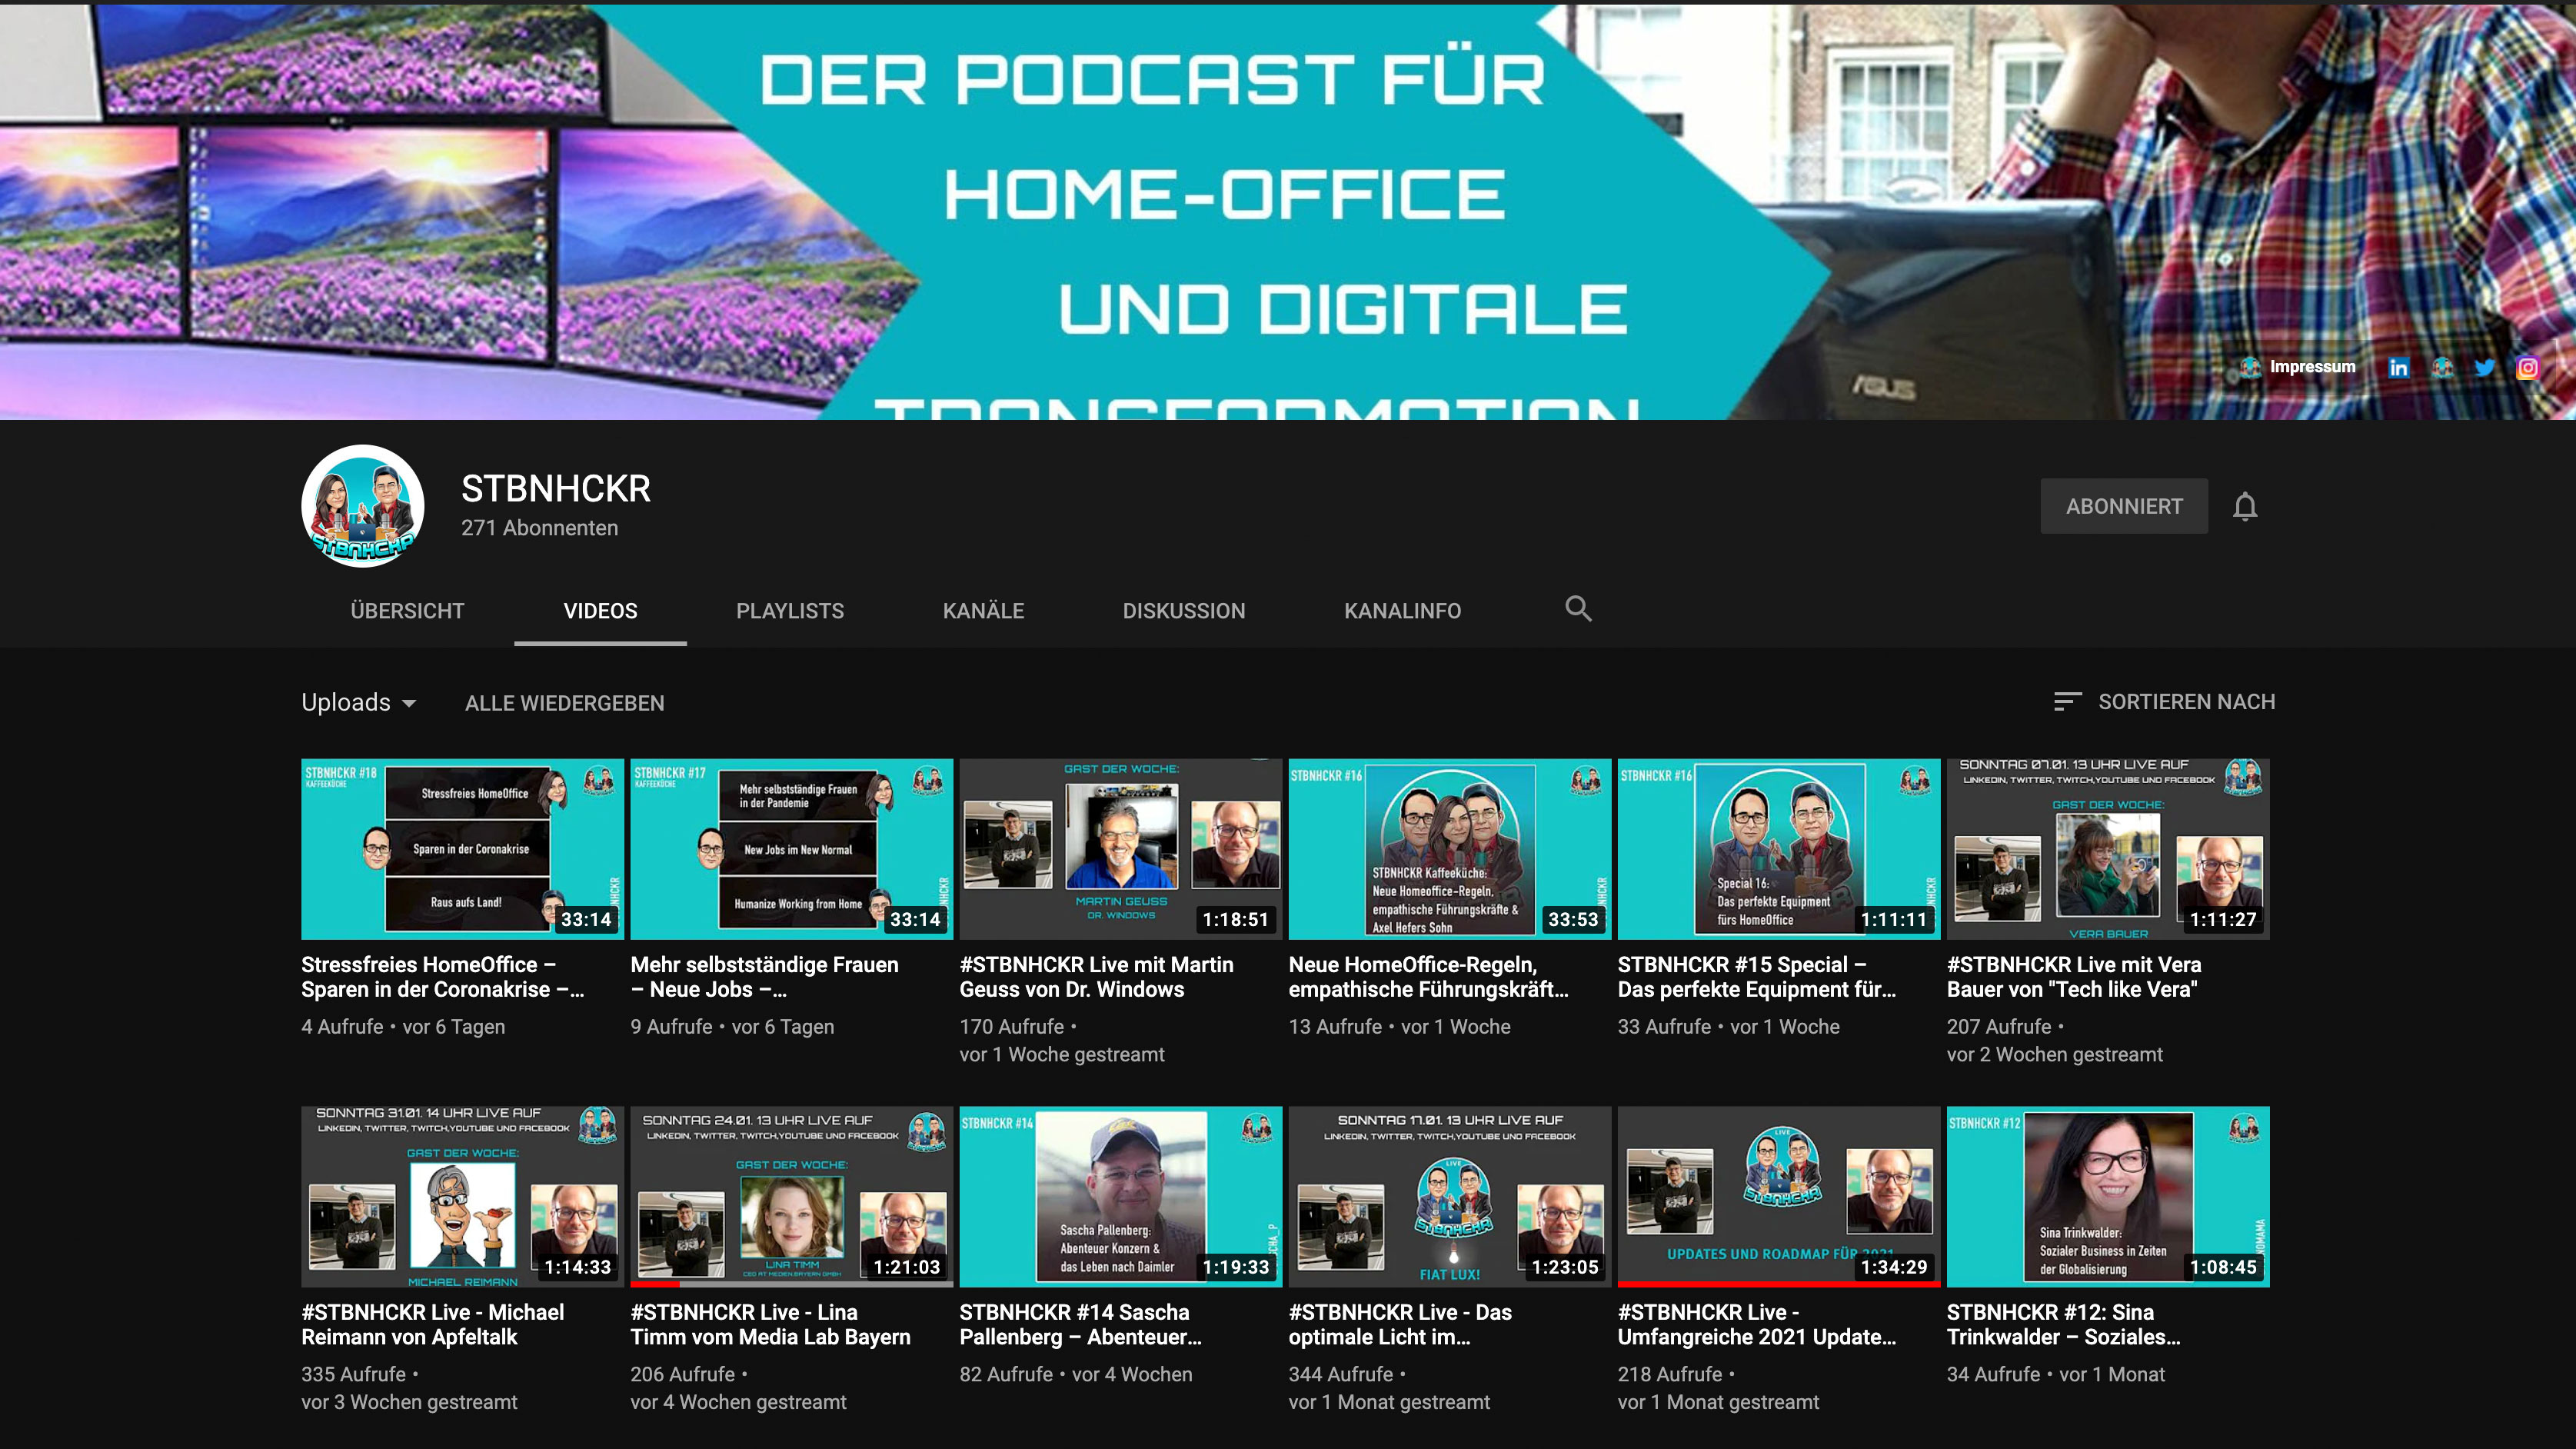Open the LinkedIn icon in banner
2576x1449 pixels.
tap(2398, 368)
